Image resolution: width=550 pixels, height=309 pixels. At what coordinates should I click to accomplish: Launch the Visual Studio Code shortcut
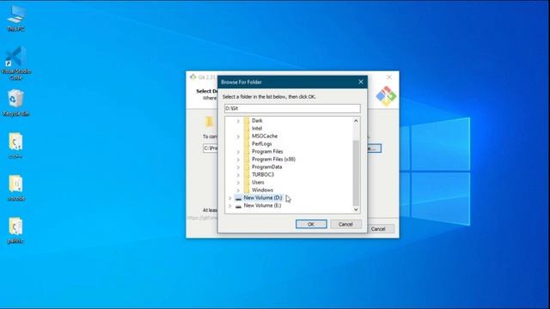(x=16, y=63)
